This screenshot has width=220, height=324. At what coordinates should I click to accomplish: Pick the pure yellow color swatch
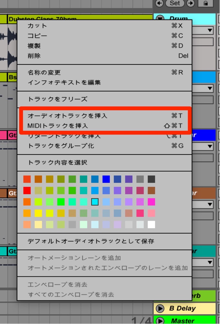(38, 213)
